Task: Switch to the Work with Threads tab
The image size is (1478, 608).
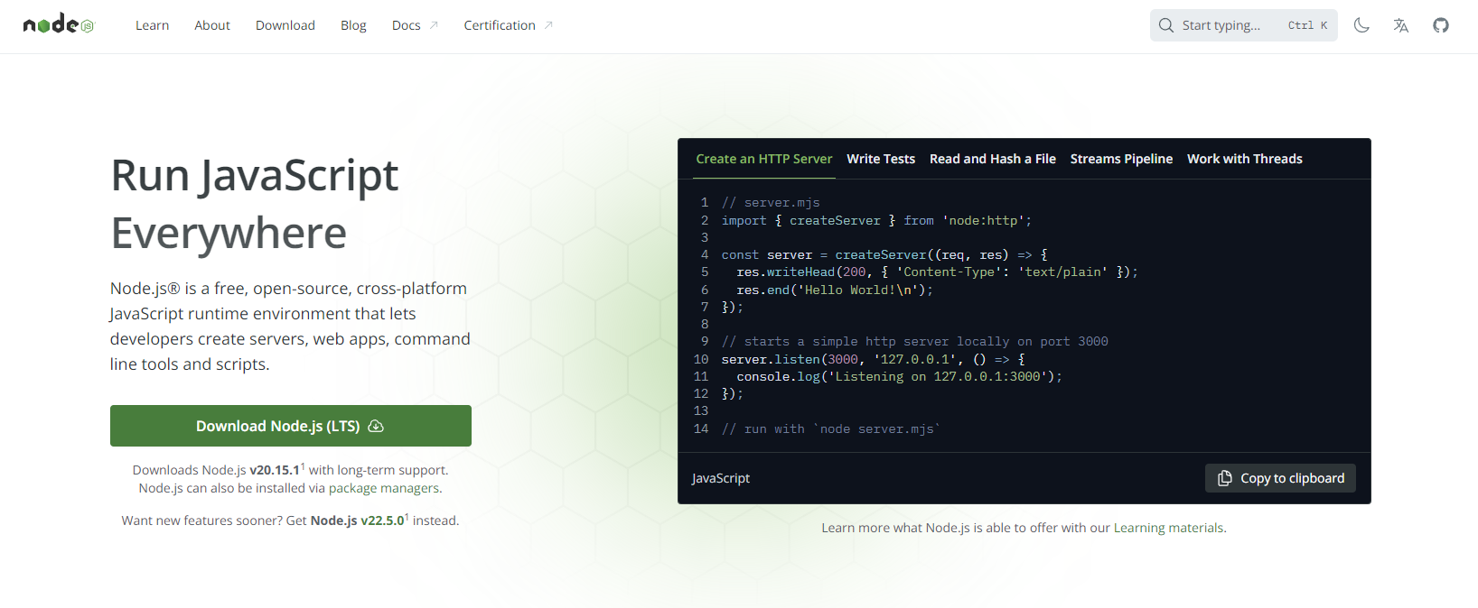Action: 1245,159
